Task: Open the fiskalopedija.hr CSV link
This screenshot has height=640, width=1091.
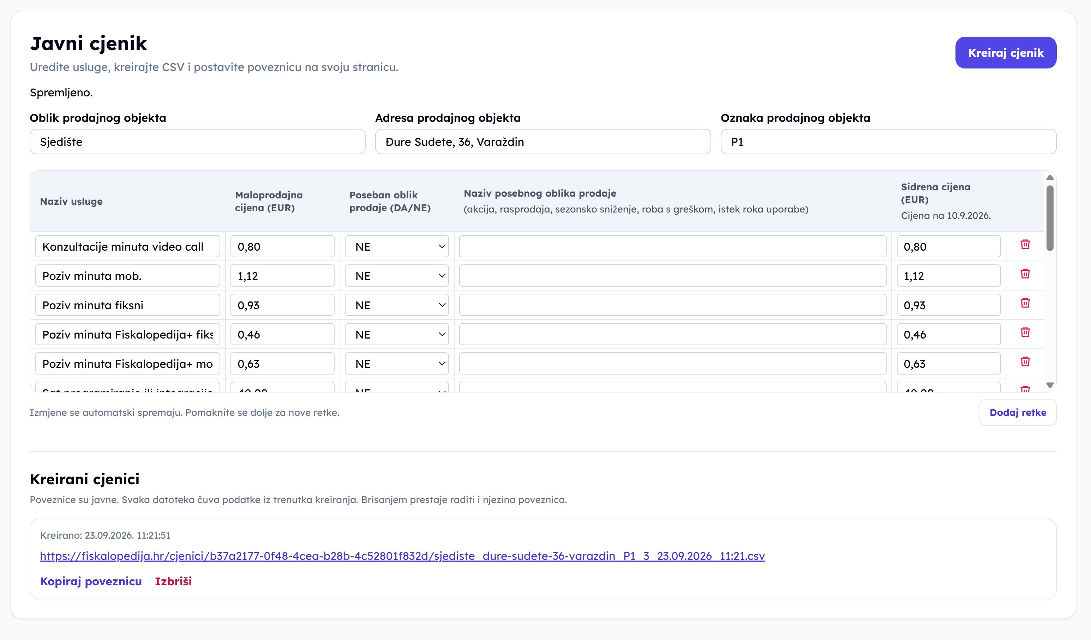Action: click(x=402, y=556)
